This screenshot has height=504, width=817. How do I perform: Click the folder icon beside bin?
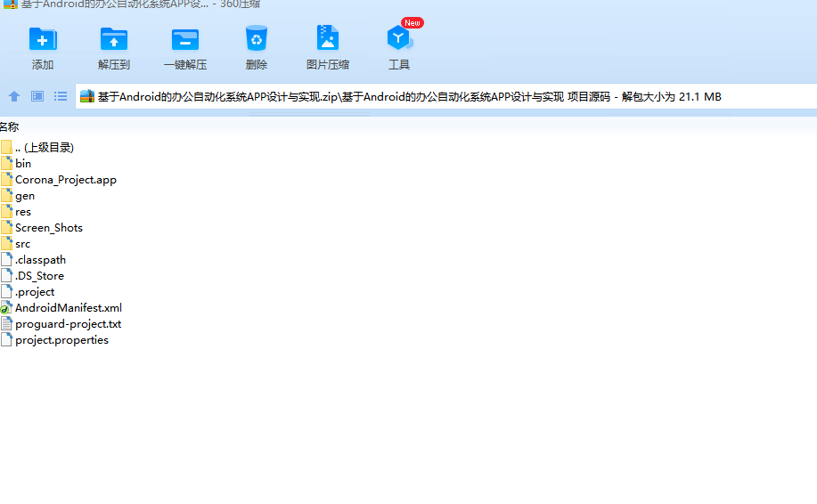click(6, 163)
